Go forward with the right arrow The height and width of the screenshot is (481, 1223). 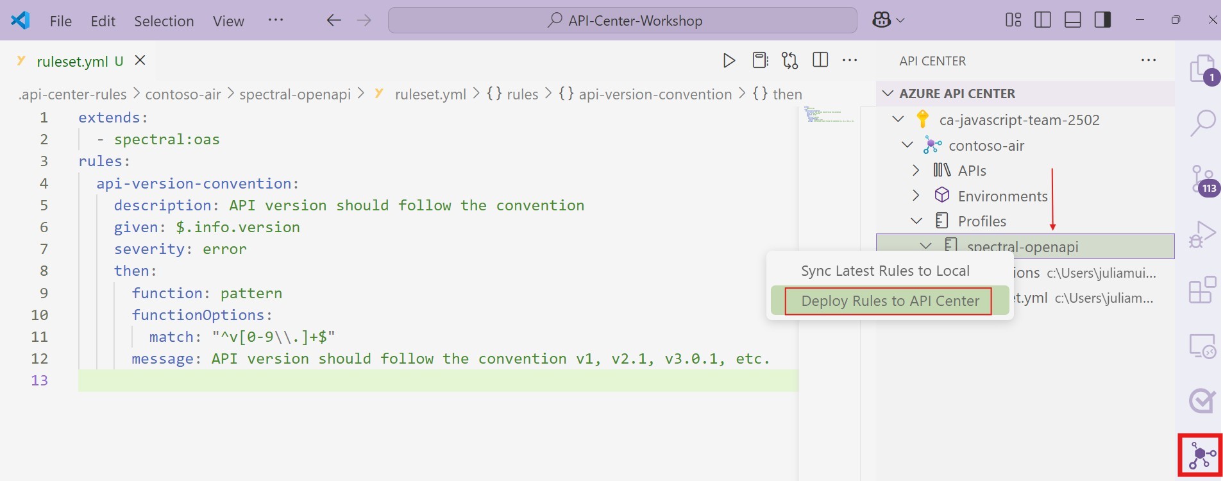[x=364, y=21]
